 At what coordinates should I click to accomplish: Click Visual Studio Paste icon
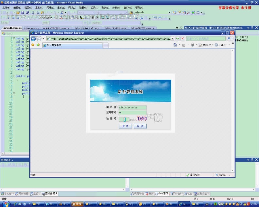coord(43,12)
